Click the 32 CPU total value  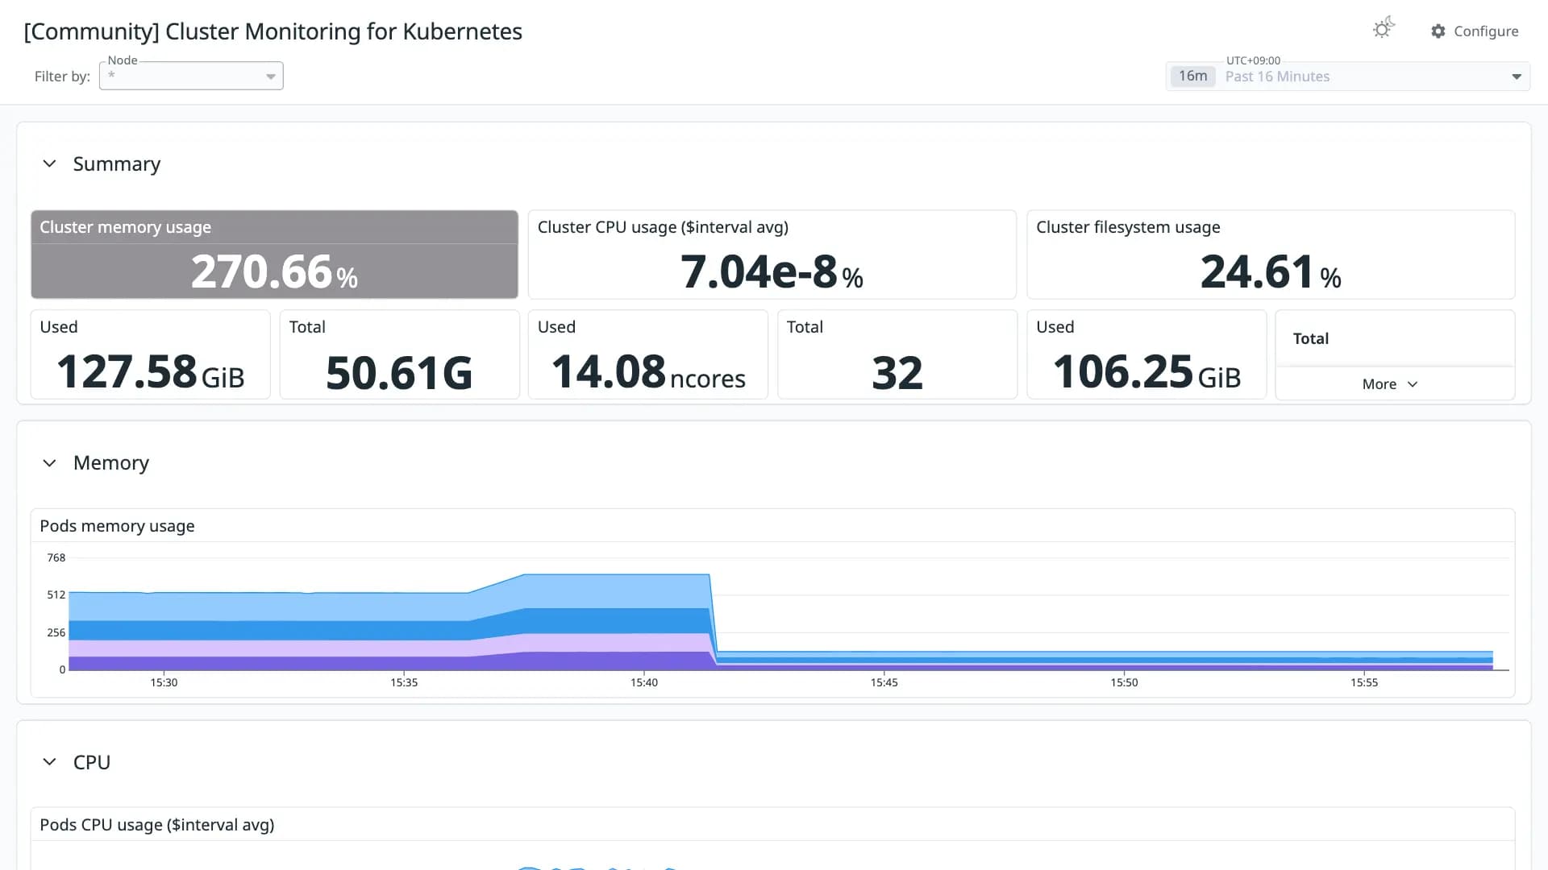[x=897, y=372]
